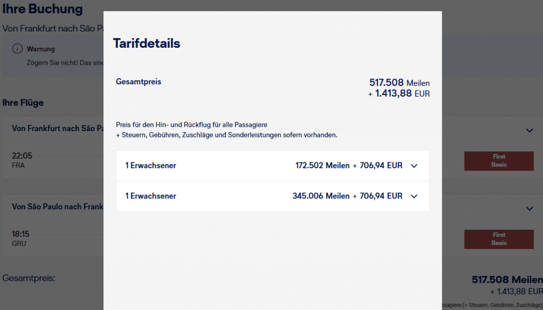Click the Warnung info icon
This screenshot has height=310, width=543.
pos(17,49)
